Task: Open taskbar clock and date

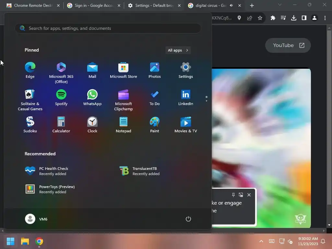Action: click(308, 241)
